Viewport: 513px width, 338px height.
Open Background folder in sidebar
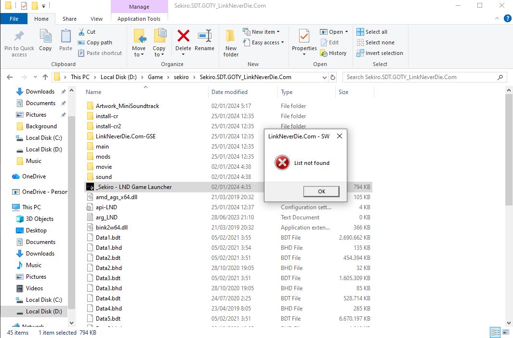[41, 126]
